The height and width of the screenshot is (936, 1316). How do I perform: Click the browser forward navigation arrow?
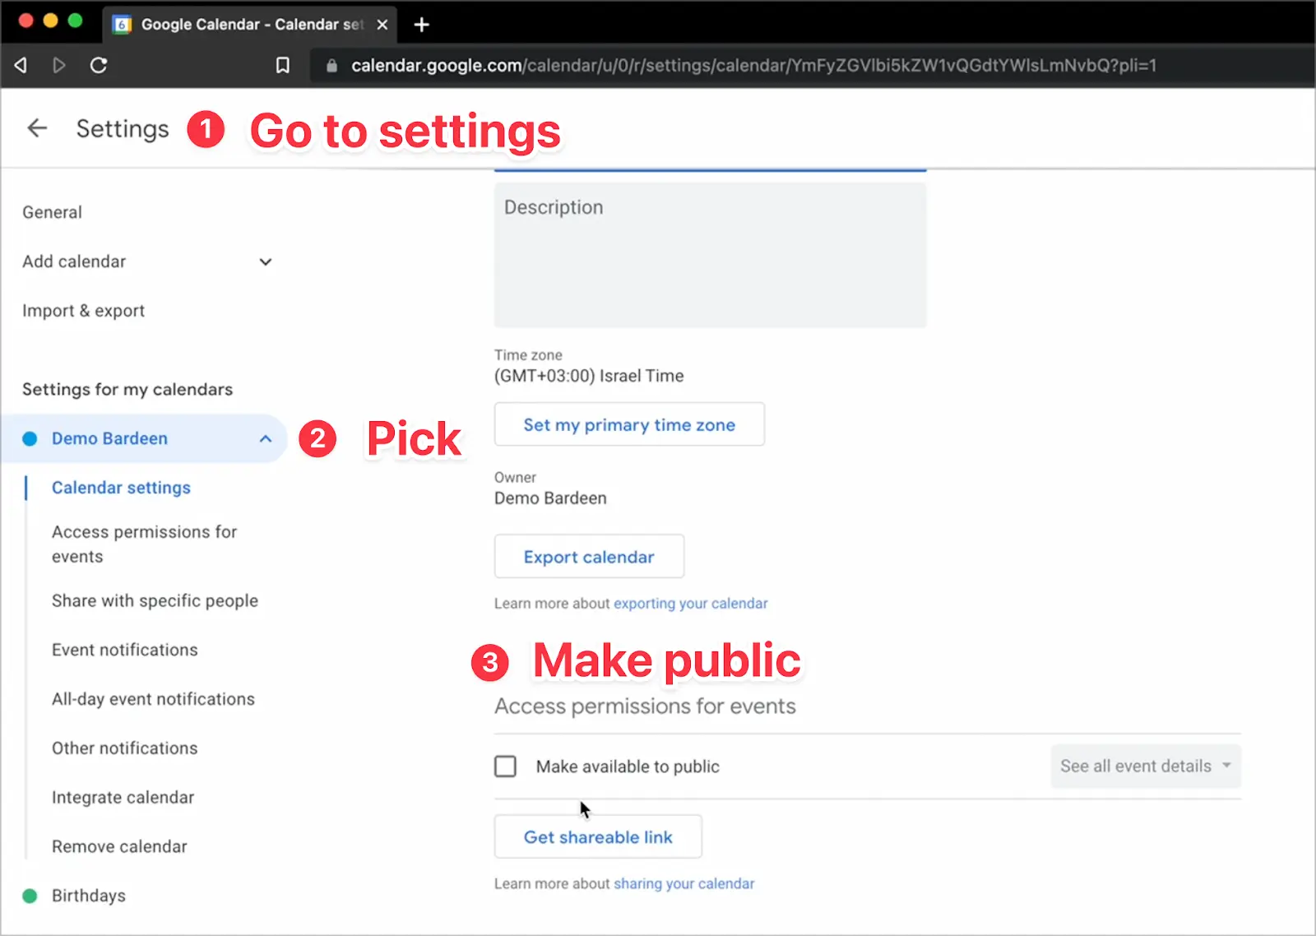58,65
